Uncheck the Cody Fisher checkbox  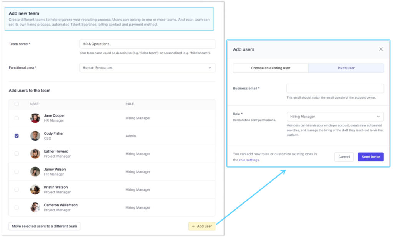[17, 136]
